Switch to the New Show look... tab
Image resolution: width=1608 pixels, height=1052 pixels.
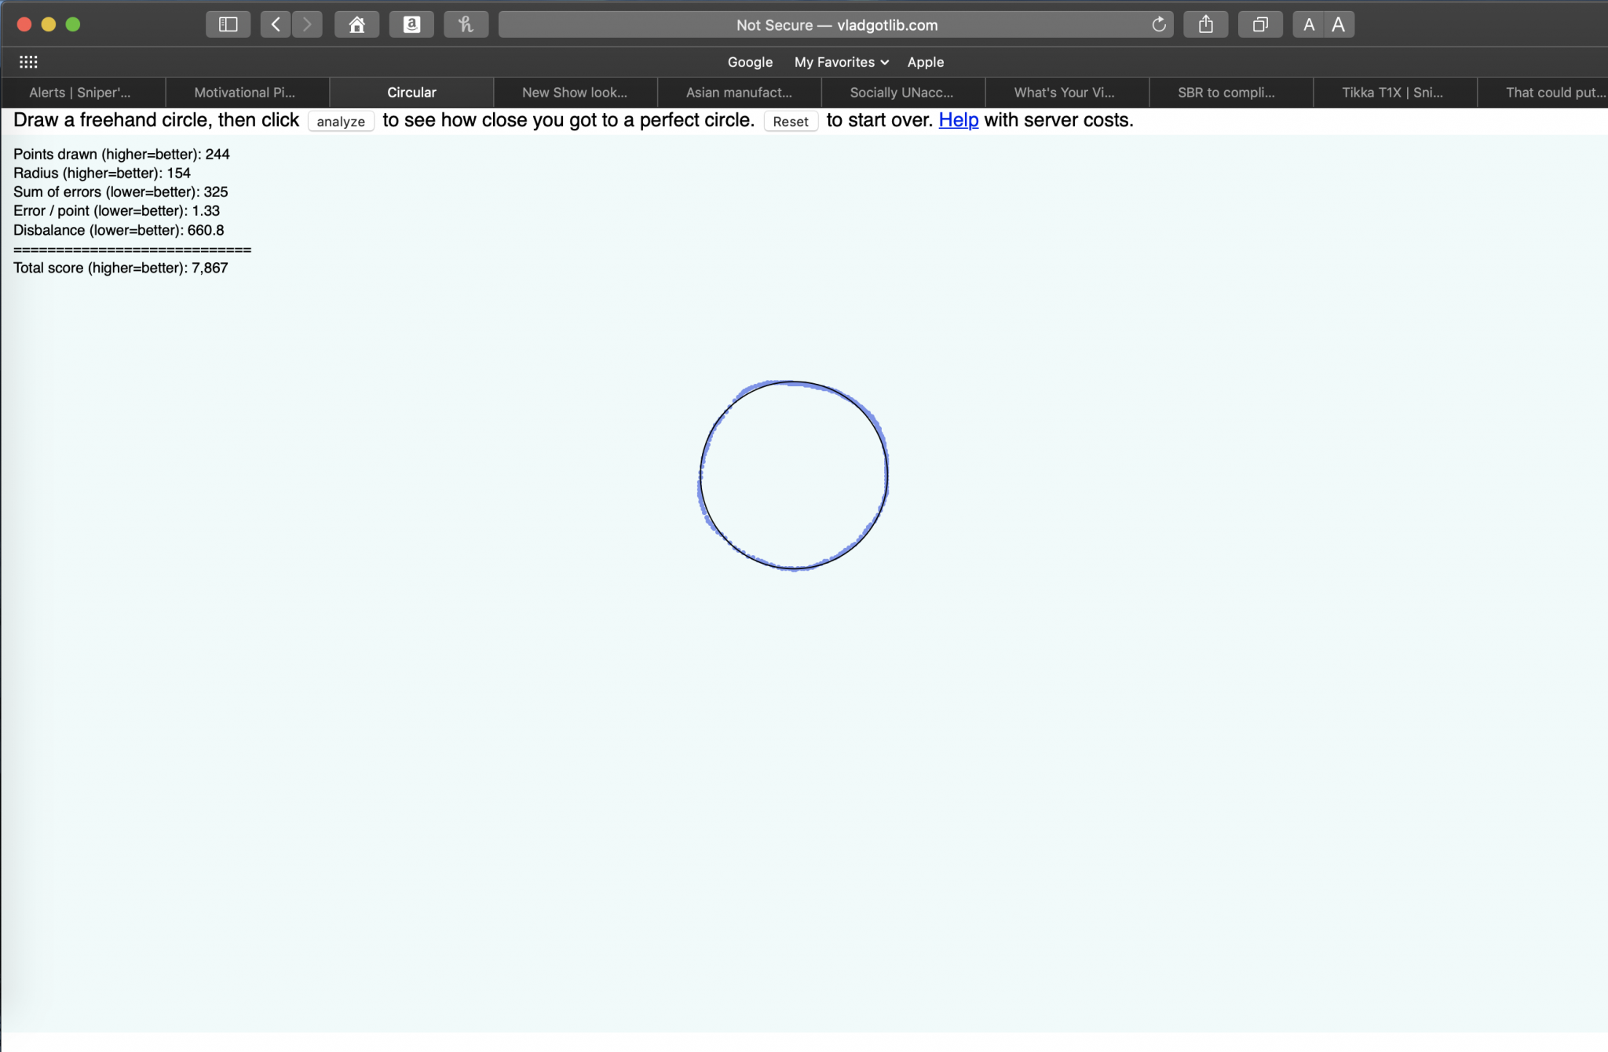(x=576, y=93)
